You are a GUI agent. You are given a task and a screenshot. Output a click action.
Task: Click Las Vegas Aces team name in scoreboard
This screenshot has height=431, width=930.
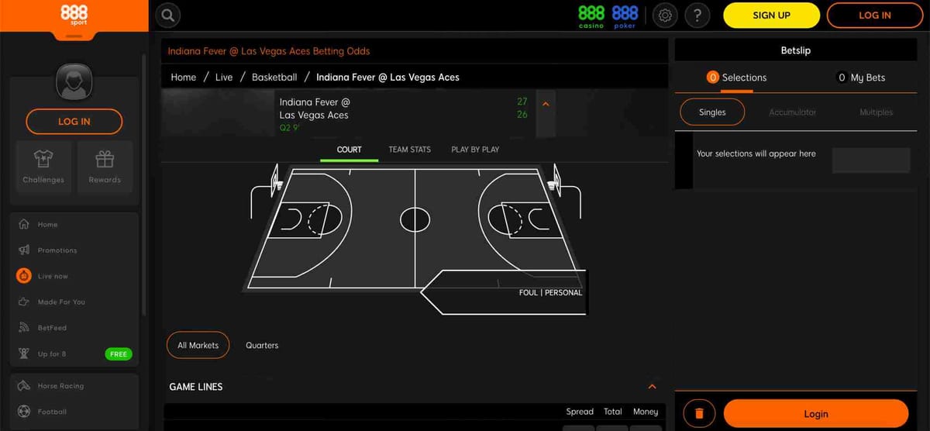click(x=314, y=115)
